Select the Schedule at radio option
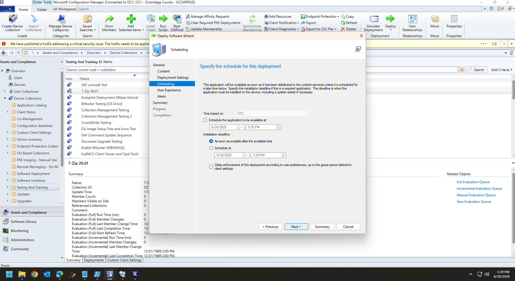The image size is (515, 281). [211, 148]
